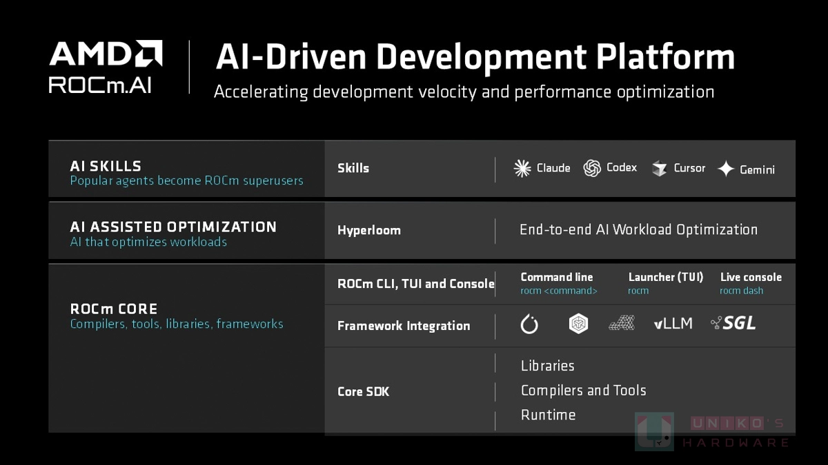Click the Gemini sparkle icon
828x465 pixels.
(726, 169)
